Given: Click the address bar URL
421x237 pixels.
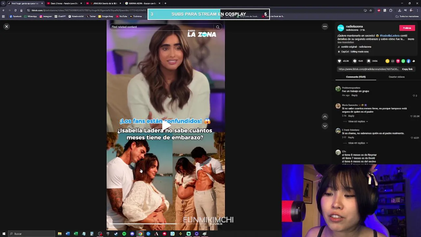Looking at the screenshot, I should [x=89, y=10].
